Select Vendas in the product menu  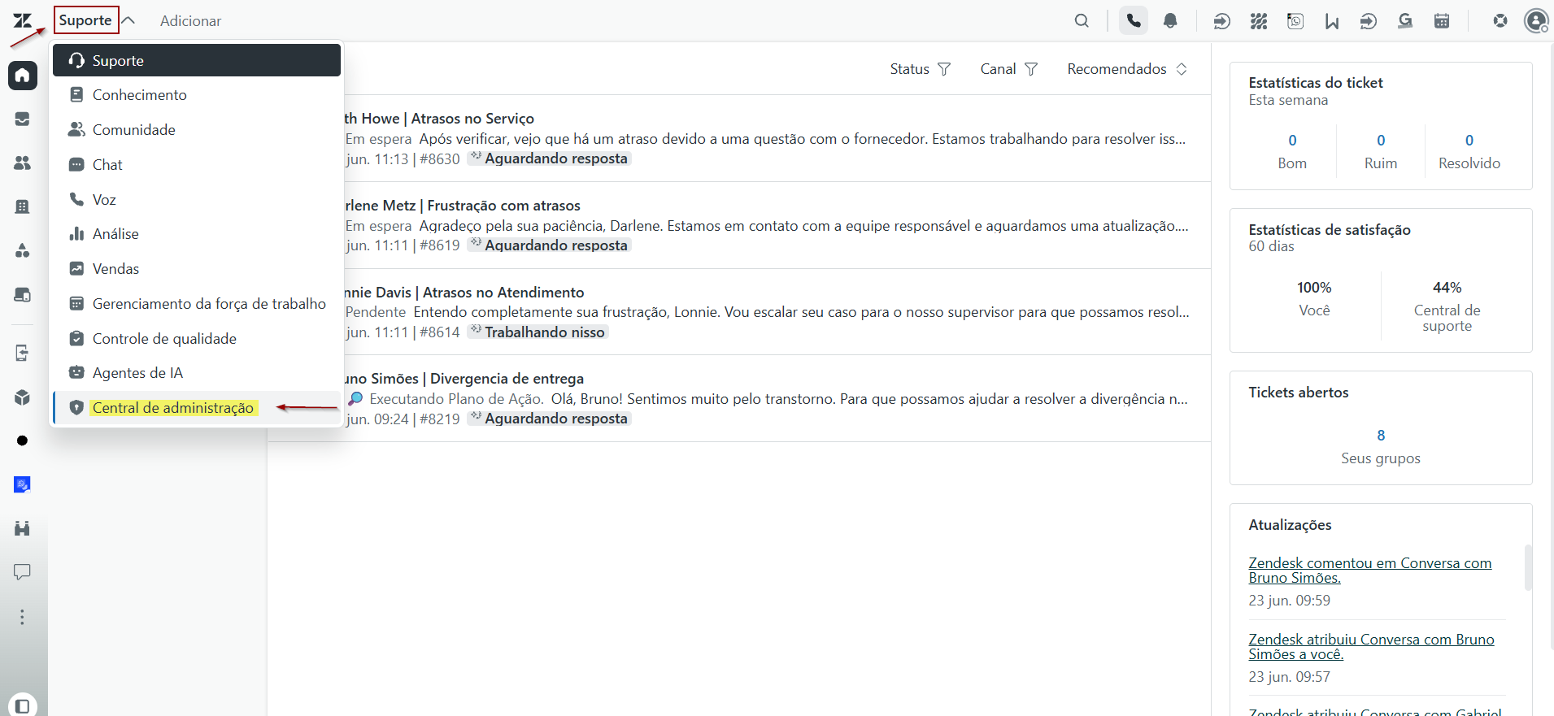pyautogui.click(x=197, y=269)
